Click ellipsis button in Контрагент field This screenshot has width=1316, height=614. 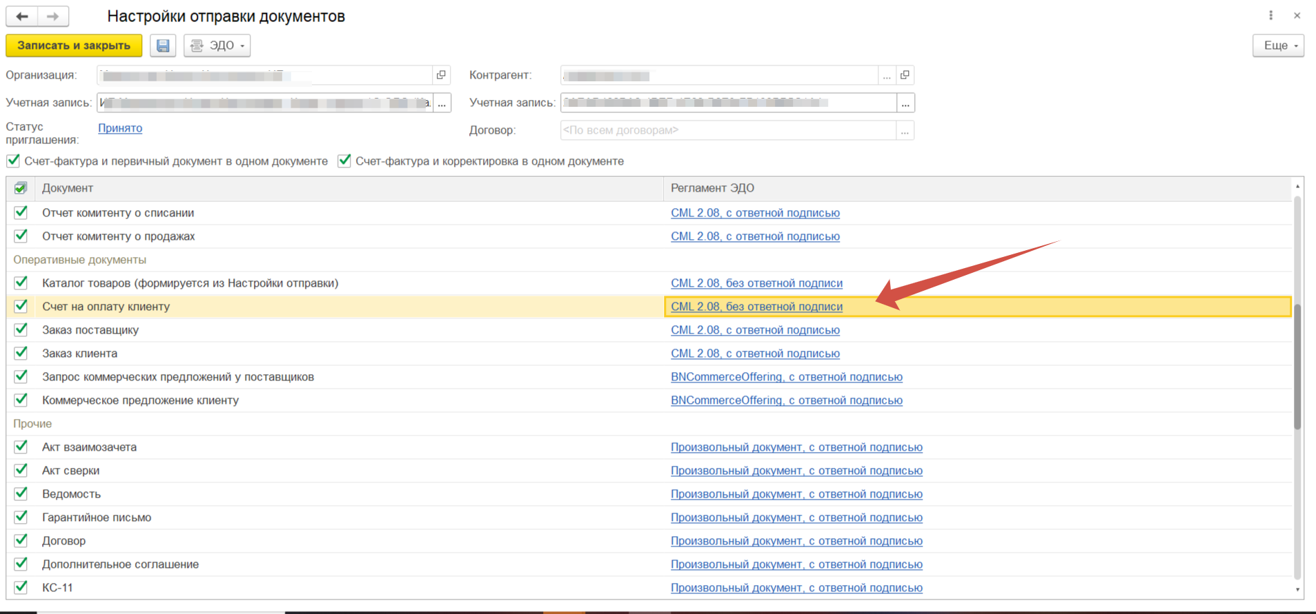[887, 76]
